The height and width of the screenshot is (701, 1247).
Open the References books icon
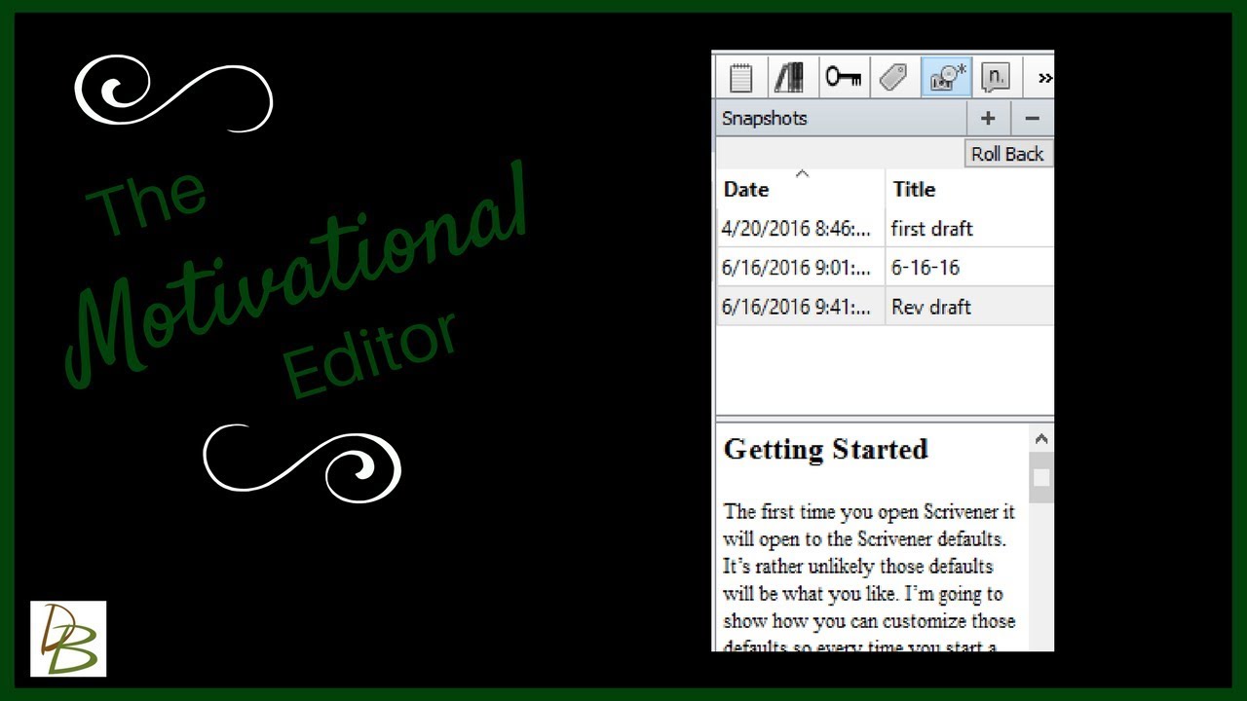(x=789, y=78)
